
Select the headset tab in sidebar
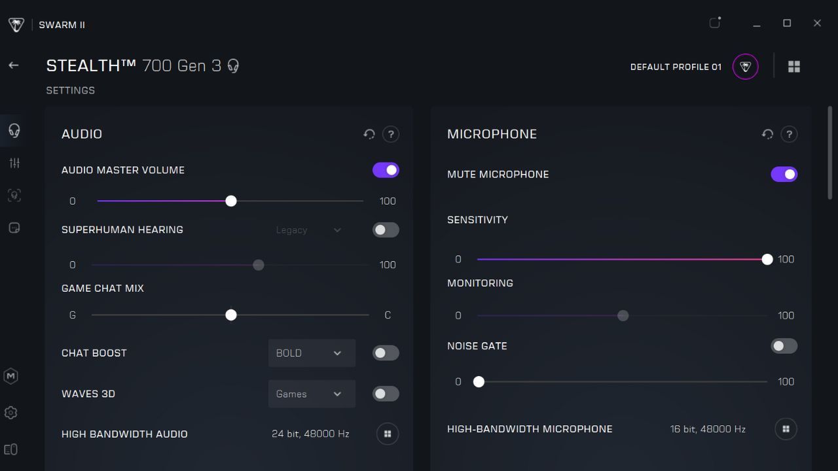(14, 130)
